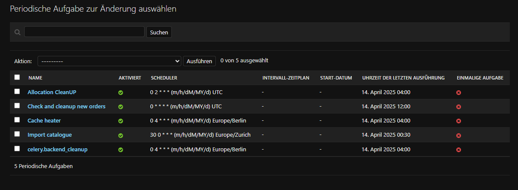The height and width of the screenshot is (190, 518).
Task: Select the Cache heater row checkbox
Action: [17, 120]
